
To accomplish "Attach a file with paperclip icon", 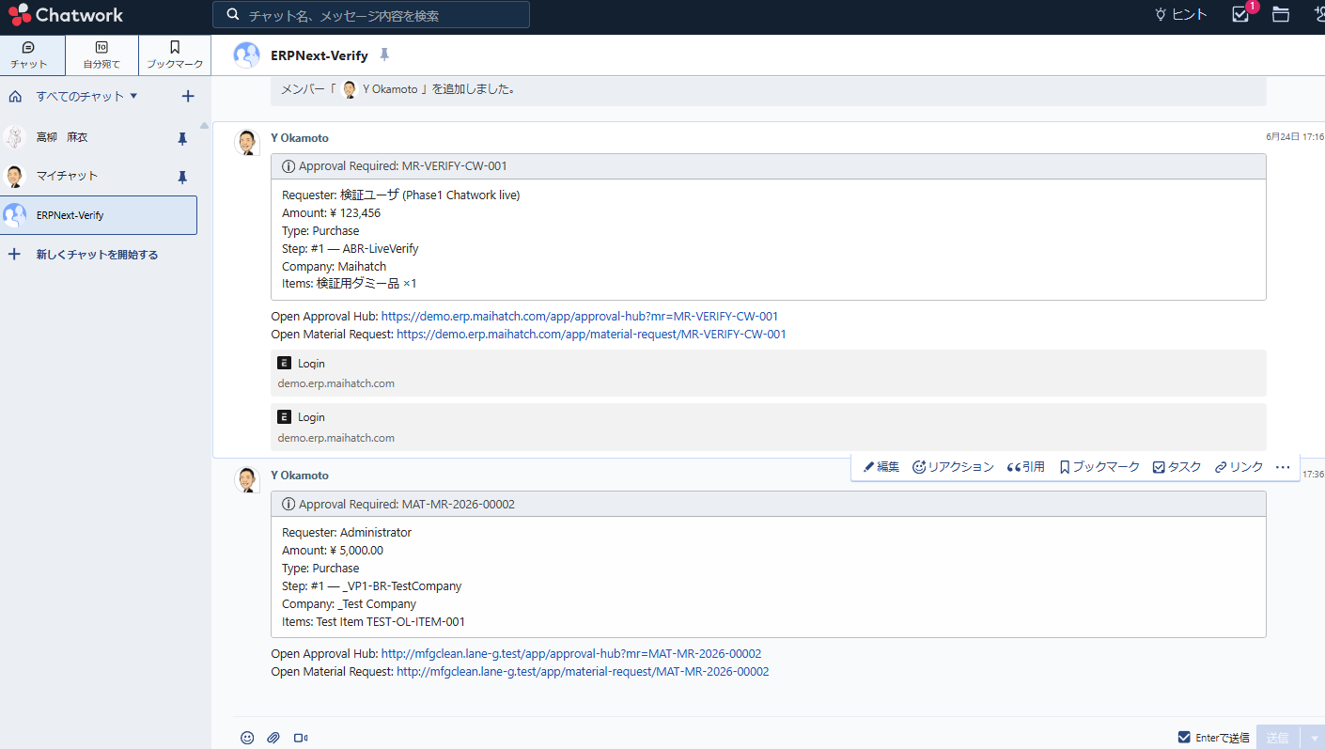I will click(273, 738).
